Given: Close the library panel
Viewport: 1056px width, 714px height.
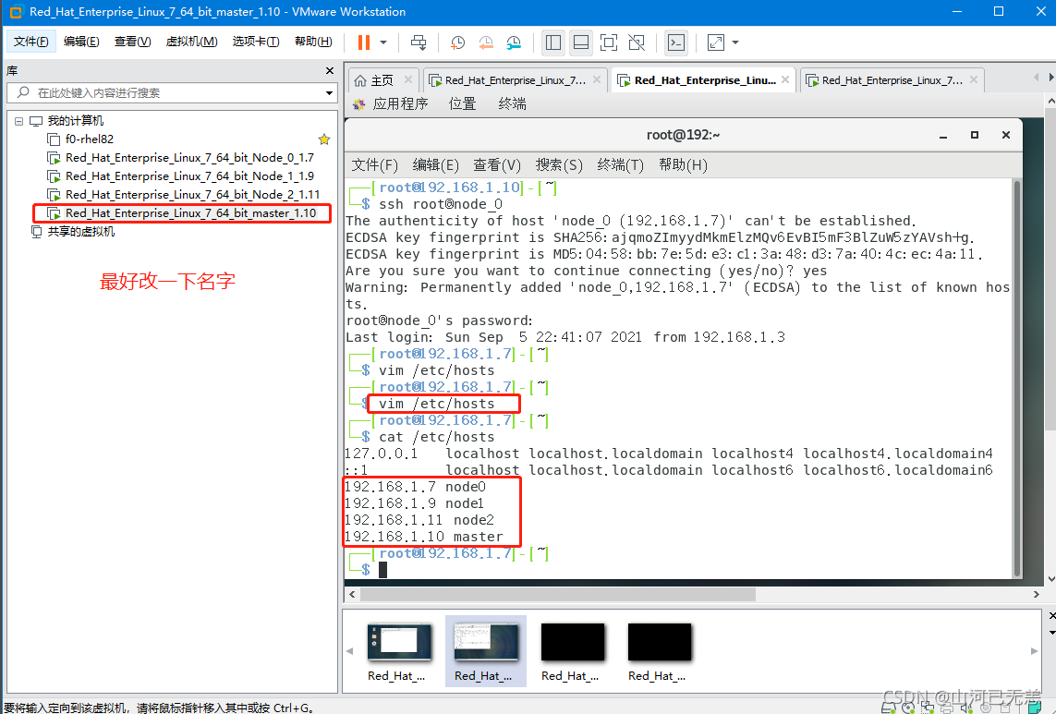Looking at the screenshot, I should [x=329, y=71].
